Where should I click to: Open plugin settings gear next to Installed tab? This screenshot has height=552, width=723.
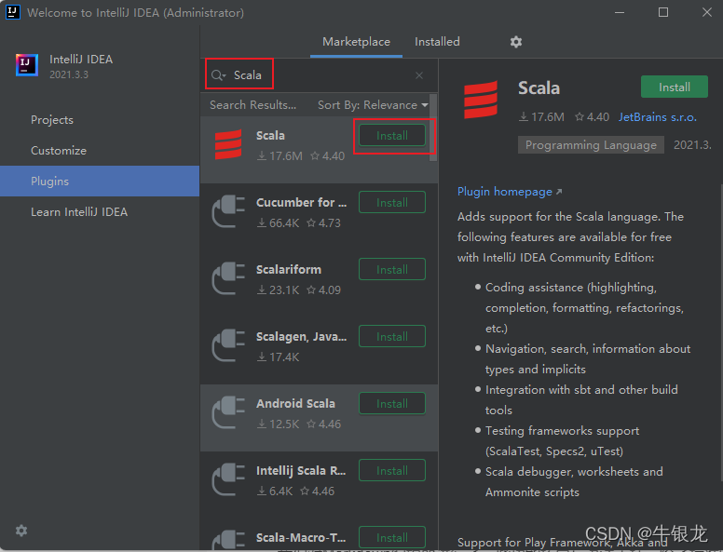tap(516, 42)
